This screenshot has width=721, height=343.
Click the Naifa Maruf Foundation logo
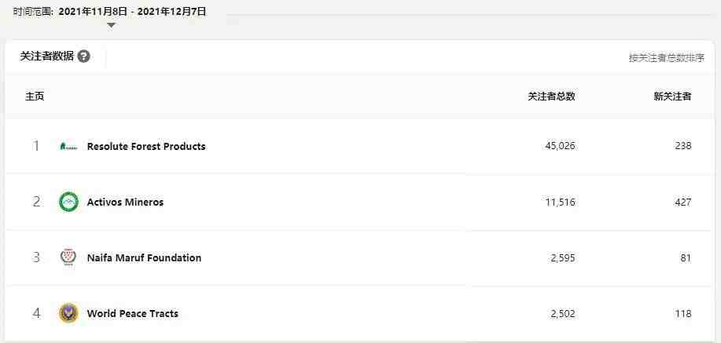point(68,257)
